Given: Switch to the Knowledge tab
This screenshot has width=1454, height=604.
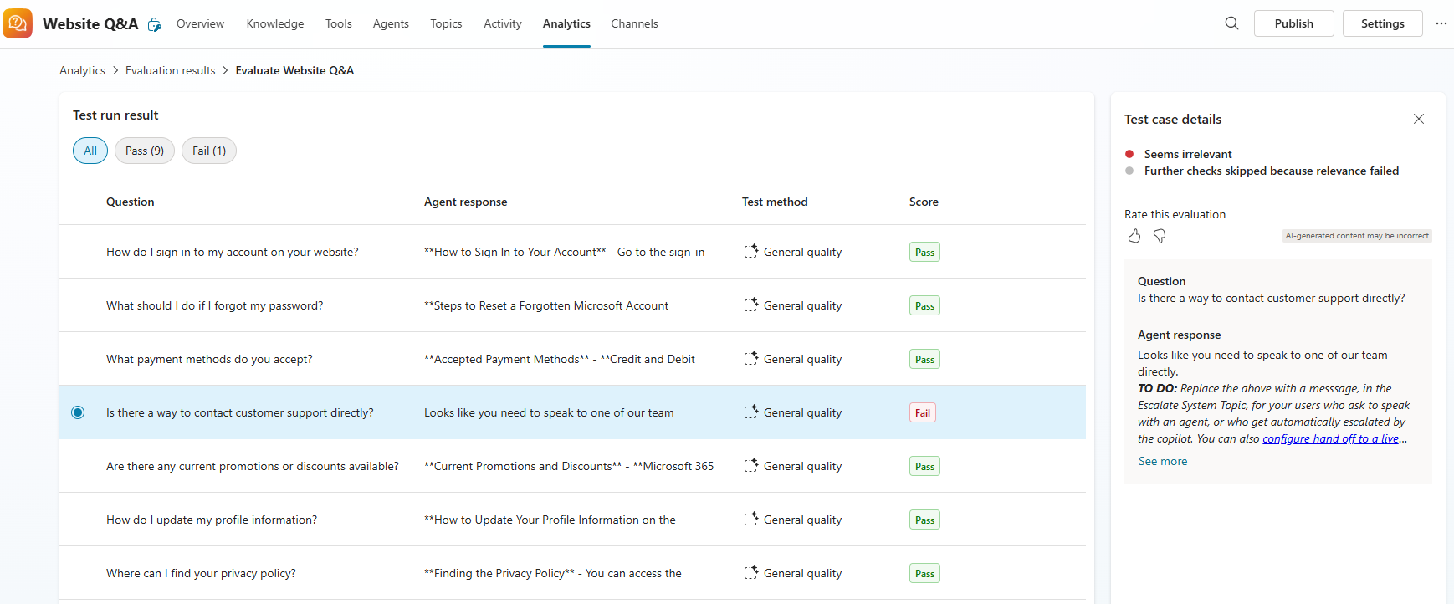Looking at the screenshot, I should pyautogui.click(x=274, y=23).
